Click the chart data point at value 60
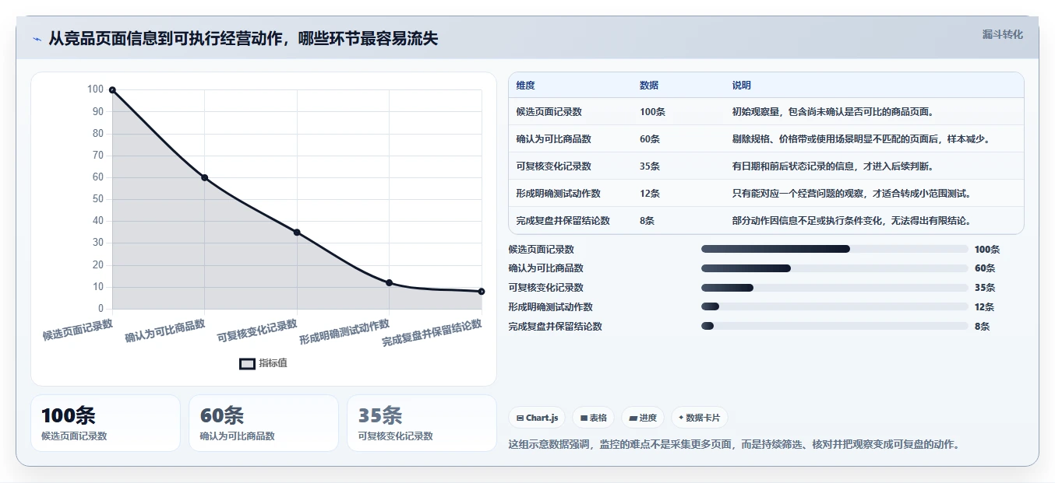This screenshot has width=1055, height=483. (204, 177)
